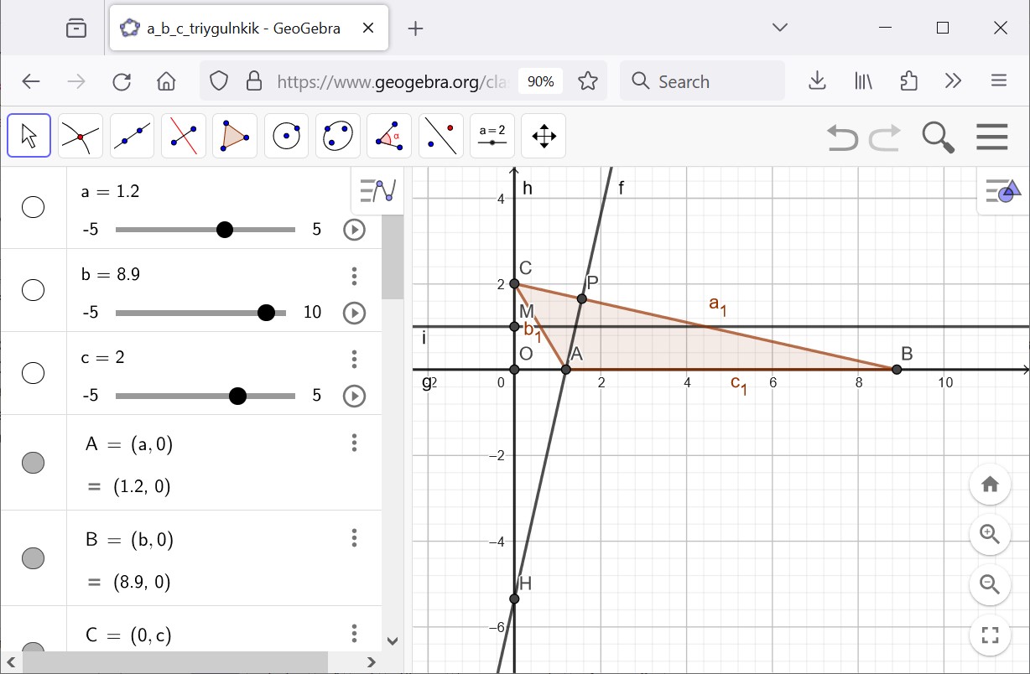Click the geogebra.org URL address bar
Image resolution: width=1030 pixels, height=674 pixels.
click(392, 81)
